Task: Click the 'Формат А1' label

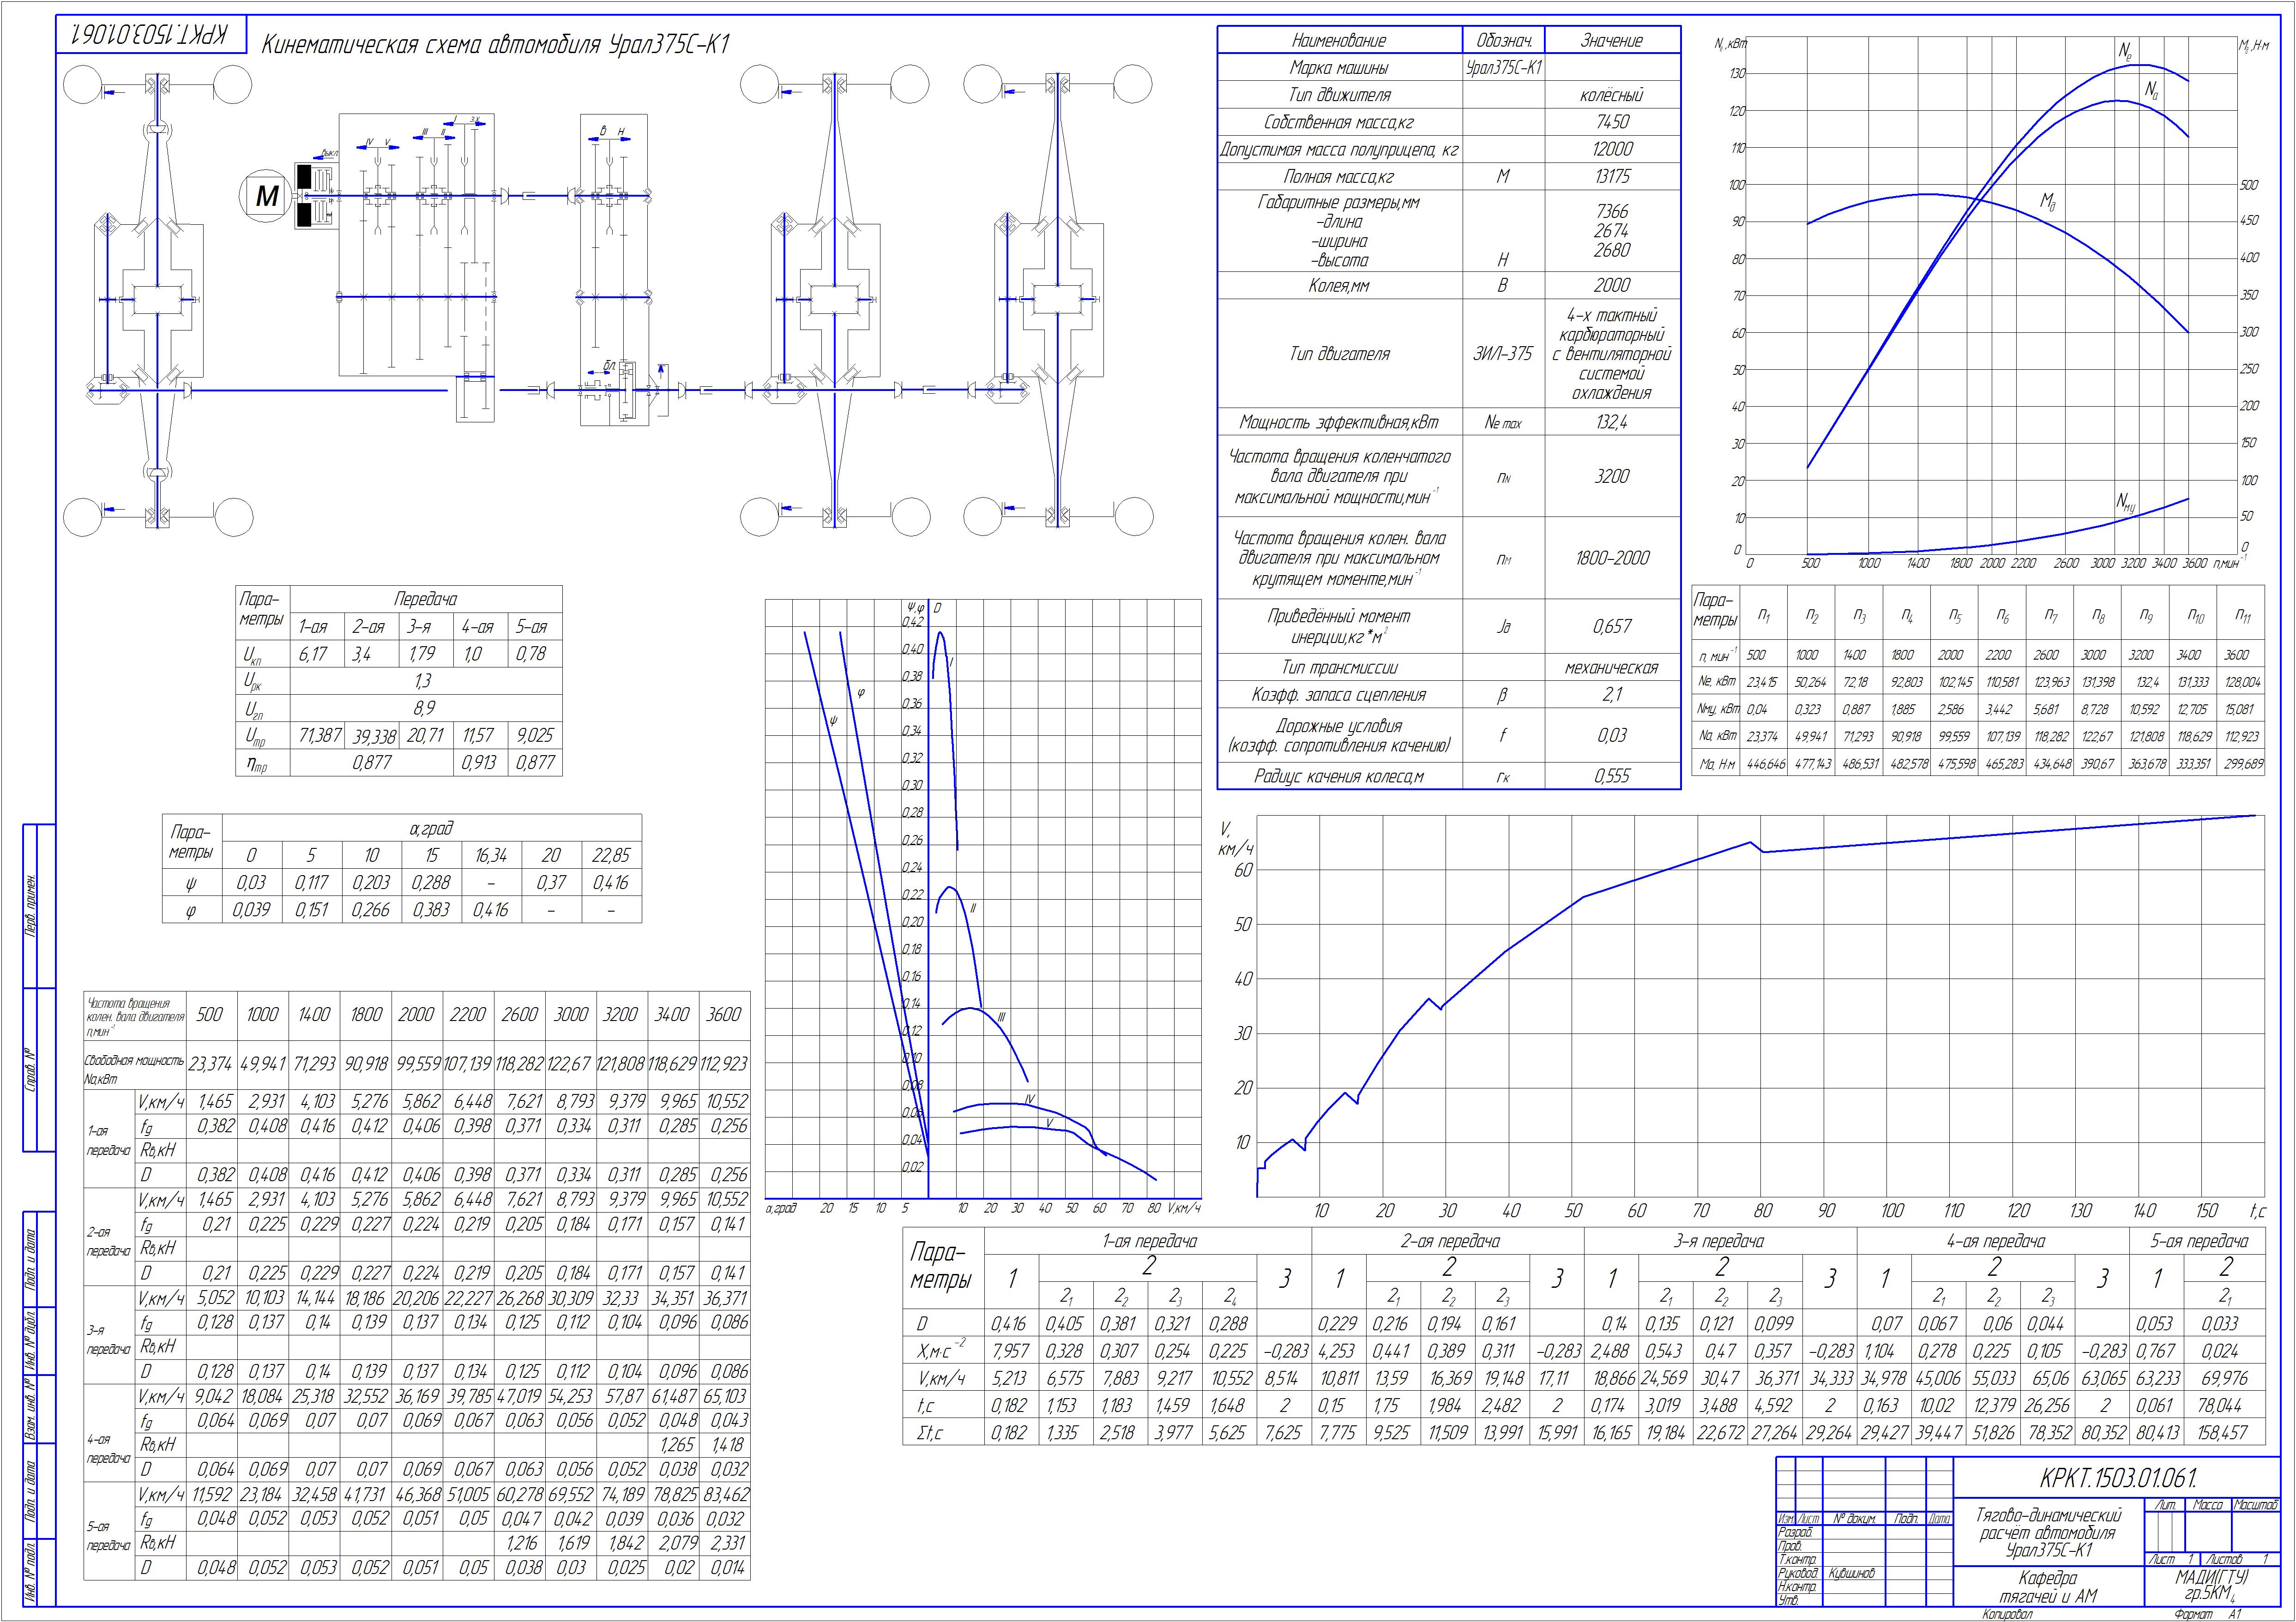Action: [x=2207, y=1615]
